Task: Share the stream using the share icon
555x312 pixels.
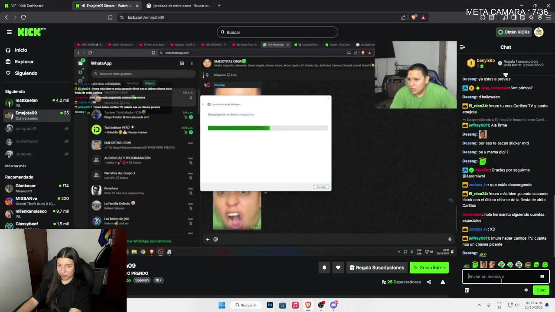Action: pos(429,282)
